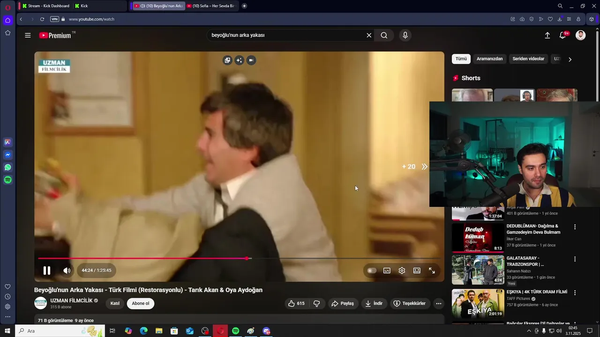This screenshot has height=337, width=600.
Task: Open the Opera sidebar bookmarks star
Action: [x=8, y=33]
